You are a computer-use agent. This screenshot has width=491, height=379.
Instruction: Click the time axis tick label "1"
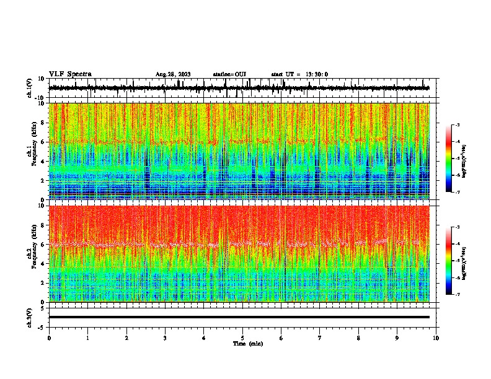point(87,338)
